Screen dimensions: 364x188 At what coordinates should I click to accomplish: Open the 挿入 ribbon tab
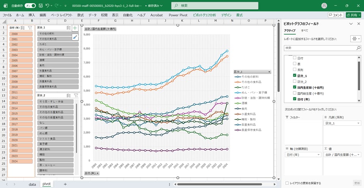32,15
